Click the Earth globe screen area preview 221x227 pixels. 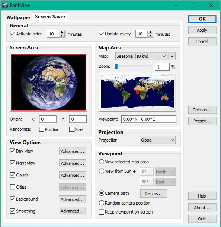[x=49, y=82]
